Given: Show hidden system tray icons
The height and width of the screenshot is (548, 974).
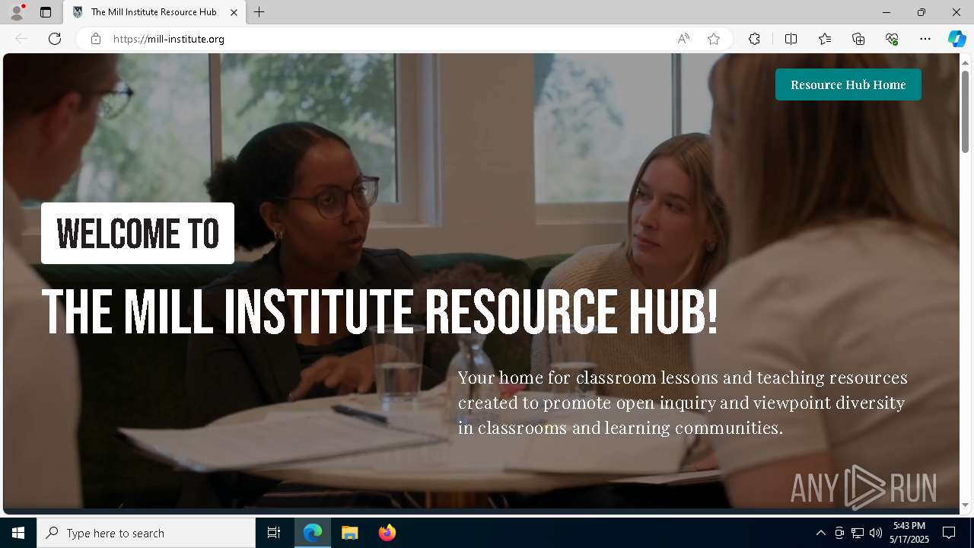Looking at the screenshot, I should tap(820, 533).
